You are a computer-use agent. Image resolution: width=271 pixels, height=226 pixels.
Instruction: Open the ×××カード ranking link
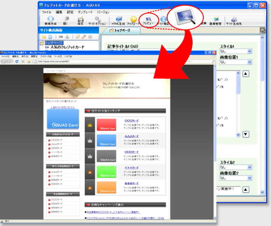132,168
